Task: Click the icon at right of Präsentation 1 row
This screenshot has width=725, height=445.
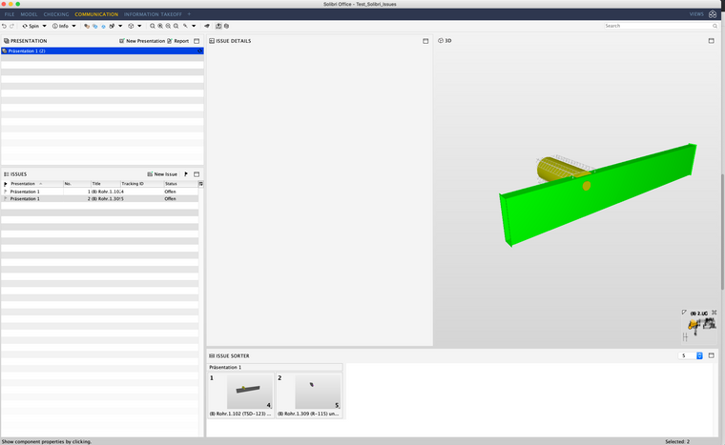Action: pyautogui.click(x=199, y=51)
